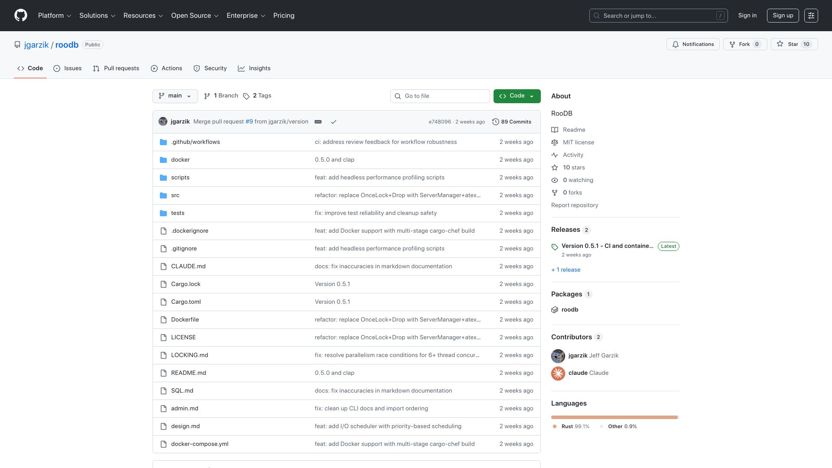This screenshot has width=832, height=468.
Task: Open the Pricing page link
Action: (x=284, y=16)
